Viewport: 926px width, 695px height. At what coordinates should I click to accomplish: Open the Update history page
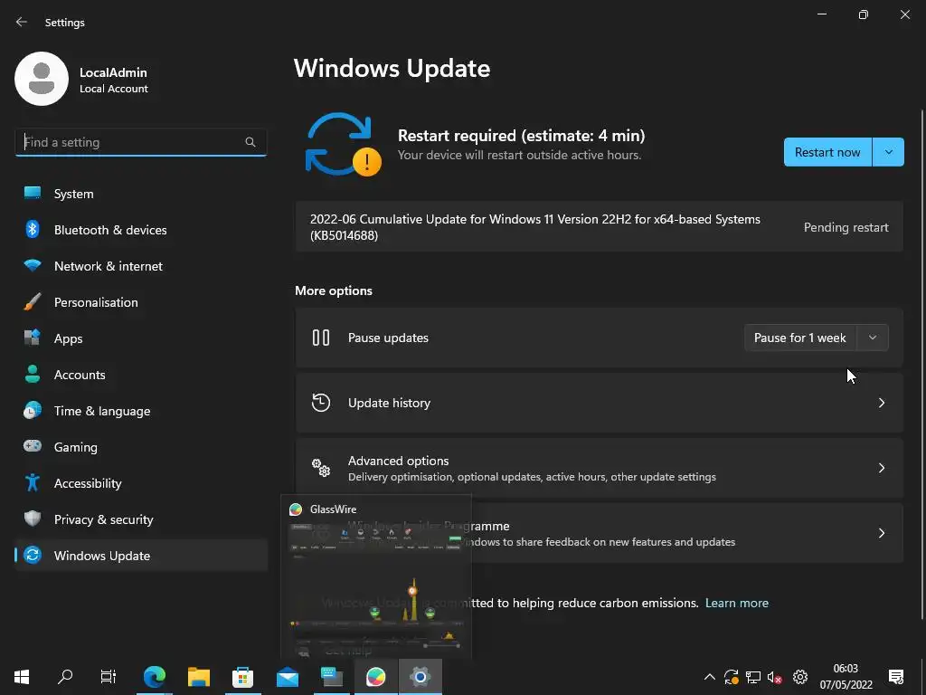pyautogui.click(x=599, y=403)
